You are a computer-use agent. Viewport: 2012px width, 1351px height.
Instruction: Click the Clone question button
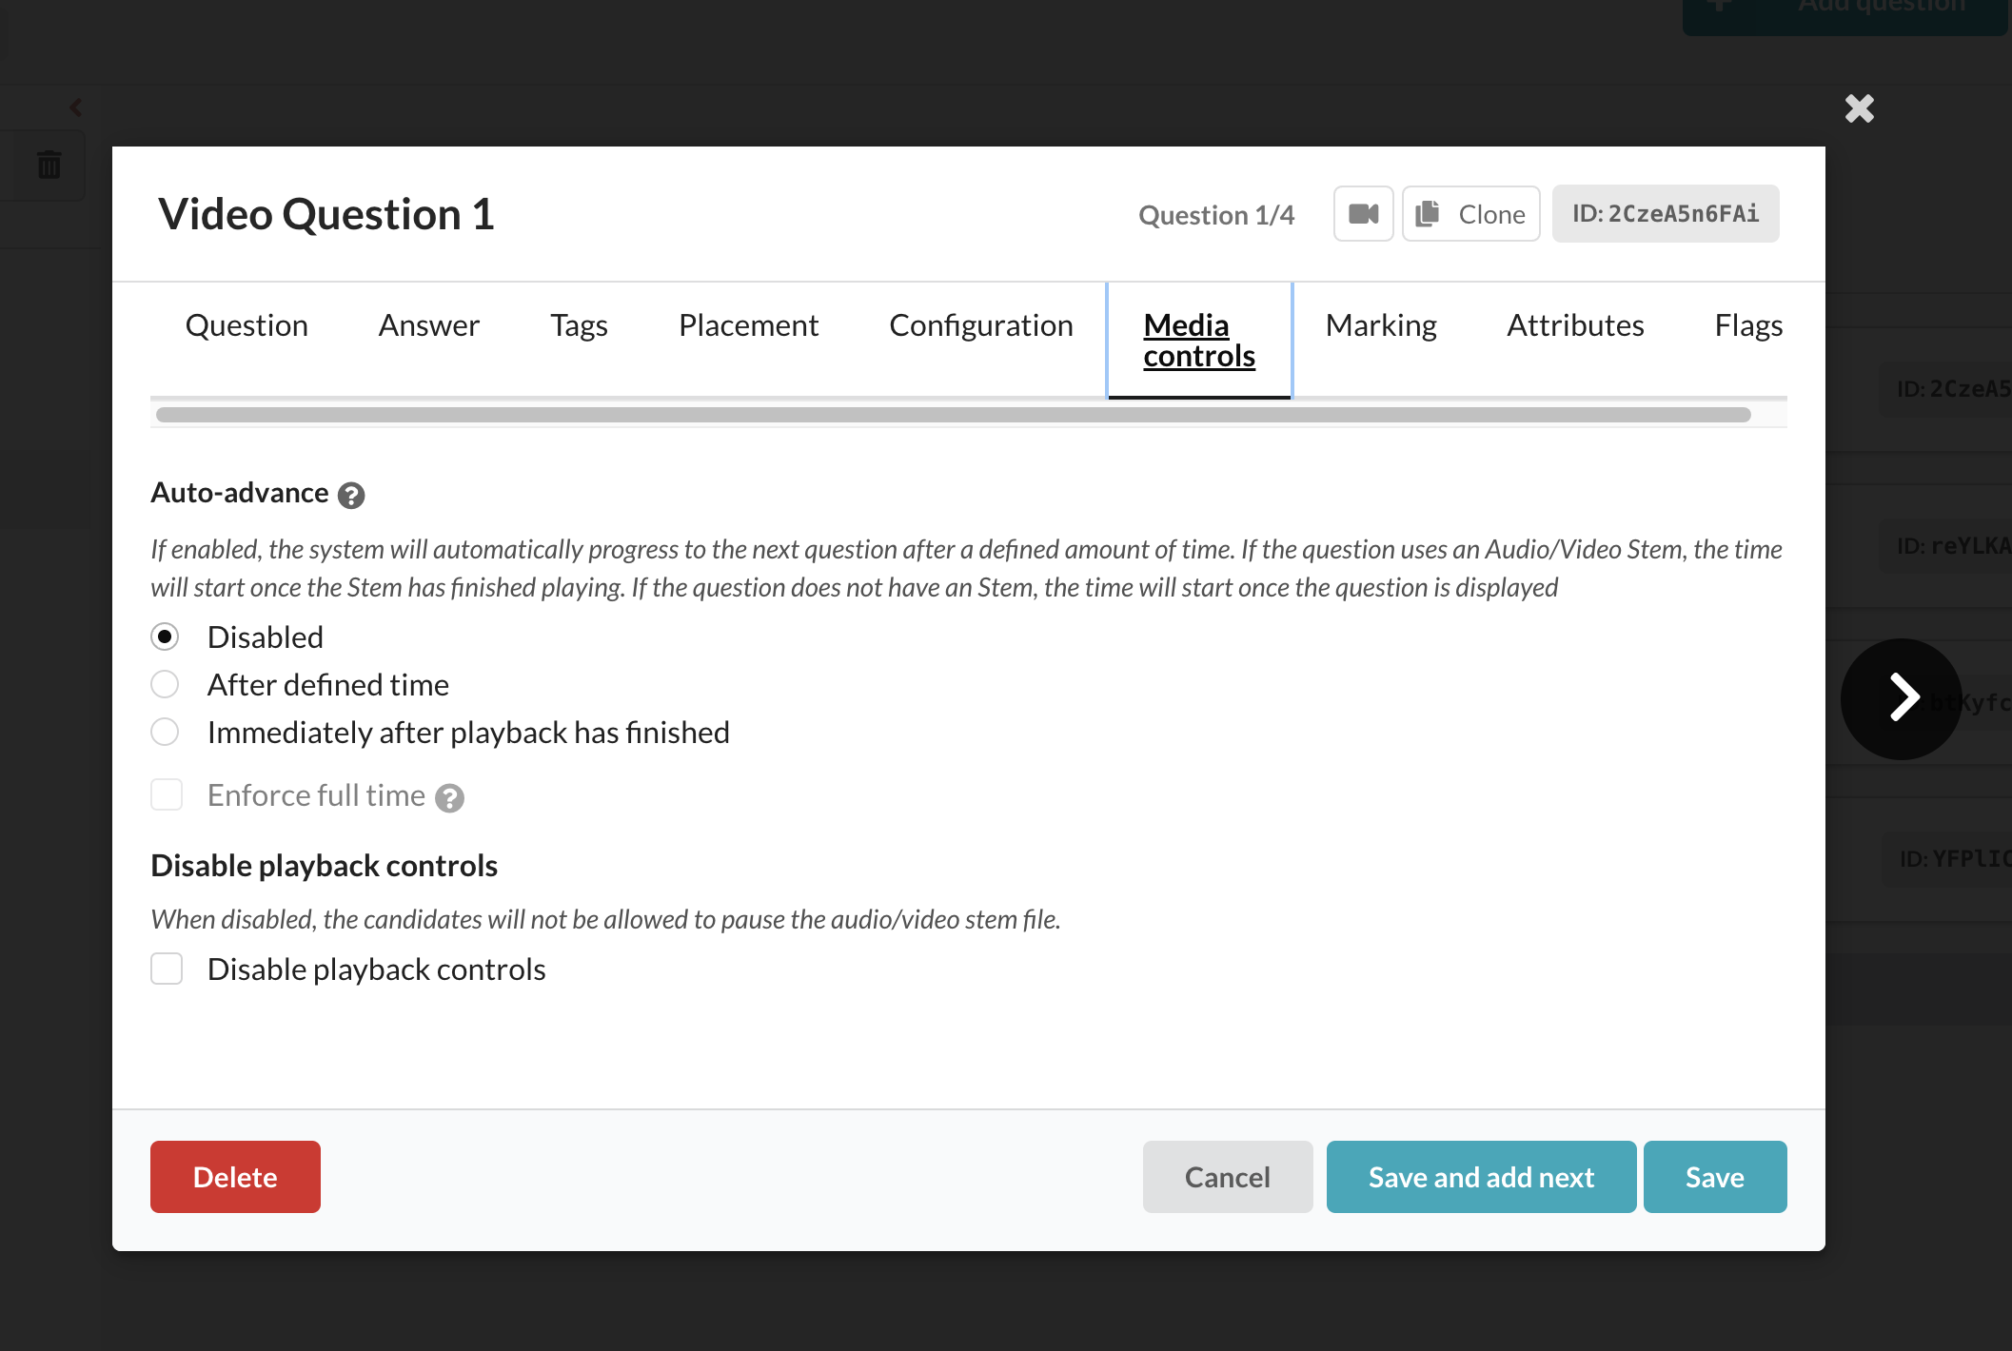pyautogui.click(x=1470, y=214)
